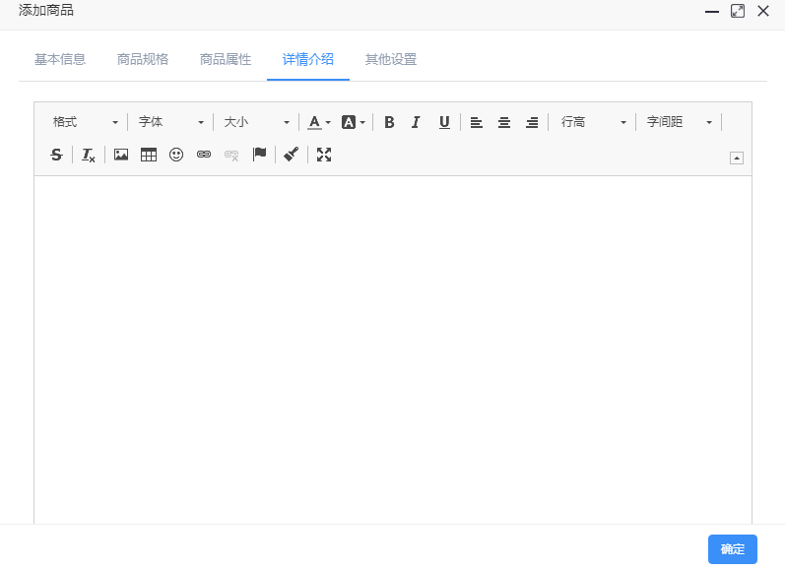Open the text color picker

pos(314,122)
